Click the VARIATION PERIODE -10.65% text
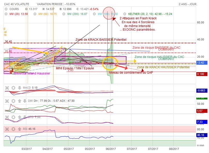This screenshot has width=209, height=153. pyautogui.click(x=56, y=4)
